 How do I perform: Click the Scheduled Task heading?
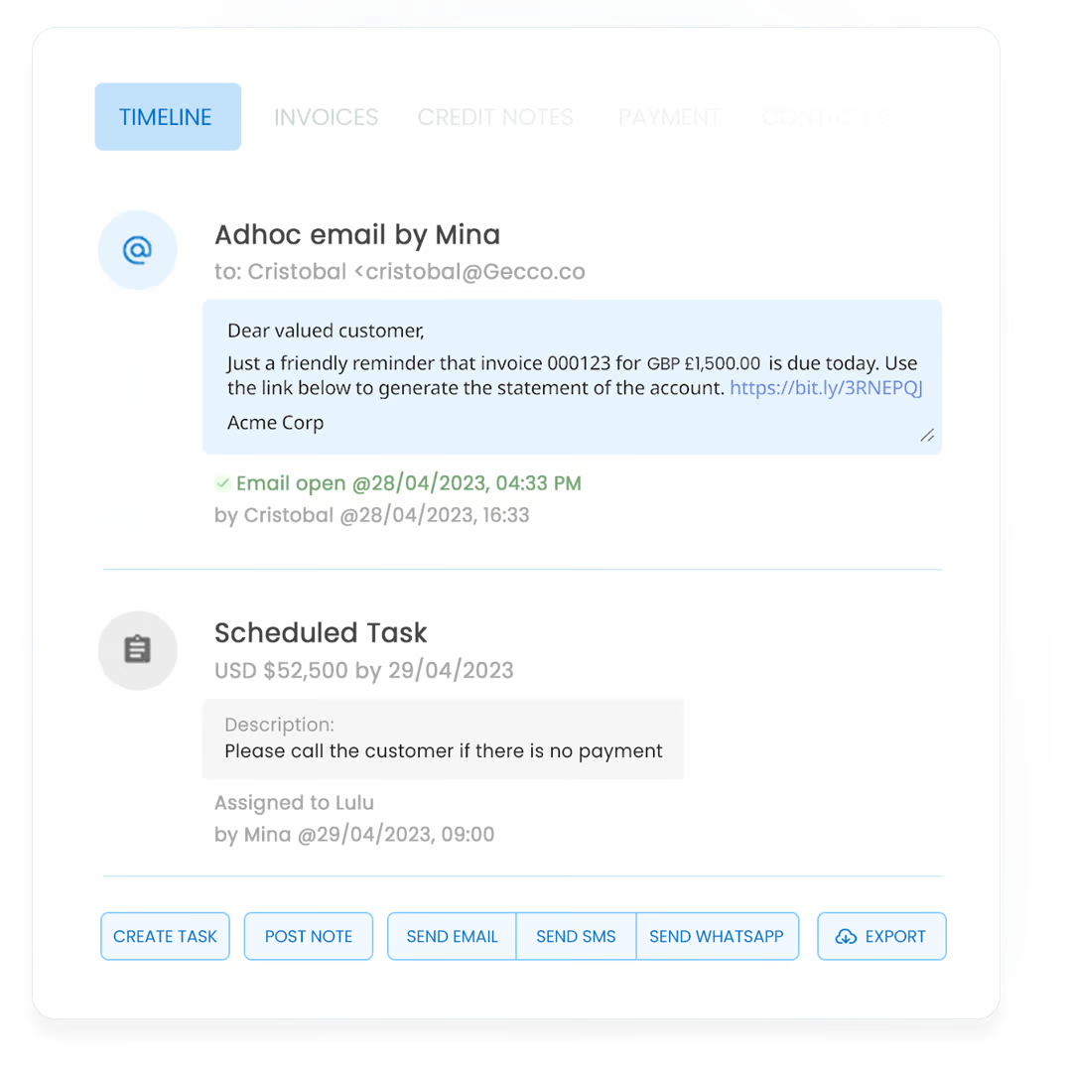[x=321, y=633]
